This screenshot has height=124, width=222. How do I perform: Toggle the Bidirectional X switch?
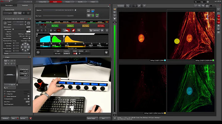click(x=28, y=27)
